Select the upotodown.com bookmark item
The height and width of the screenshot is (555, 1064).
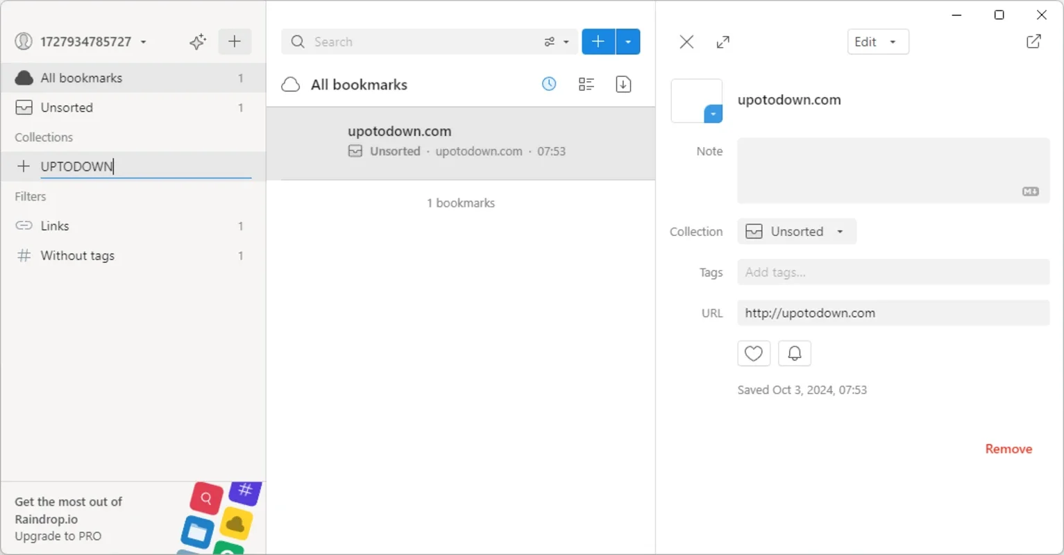pos(461,144)
